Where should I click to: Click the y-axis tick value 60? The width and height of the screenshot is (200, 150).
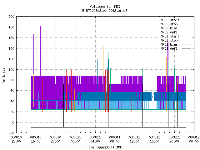click(12, 91)
